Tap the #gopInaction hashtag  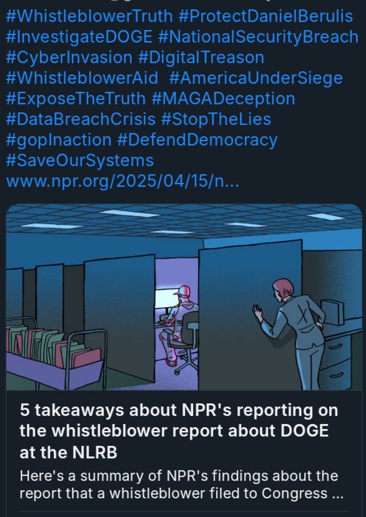(59, 140)
